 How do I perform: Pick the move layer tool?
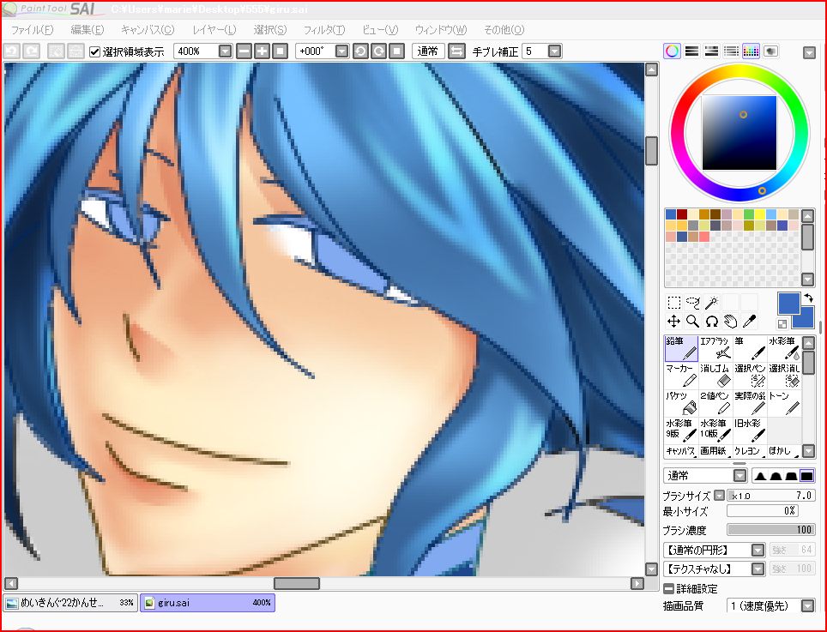click(x=673, y=322)
